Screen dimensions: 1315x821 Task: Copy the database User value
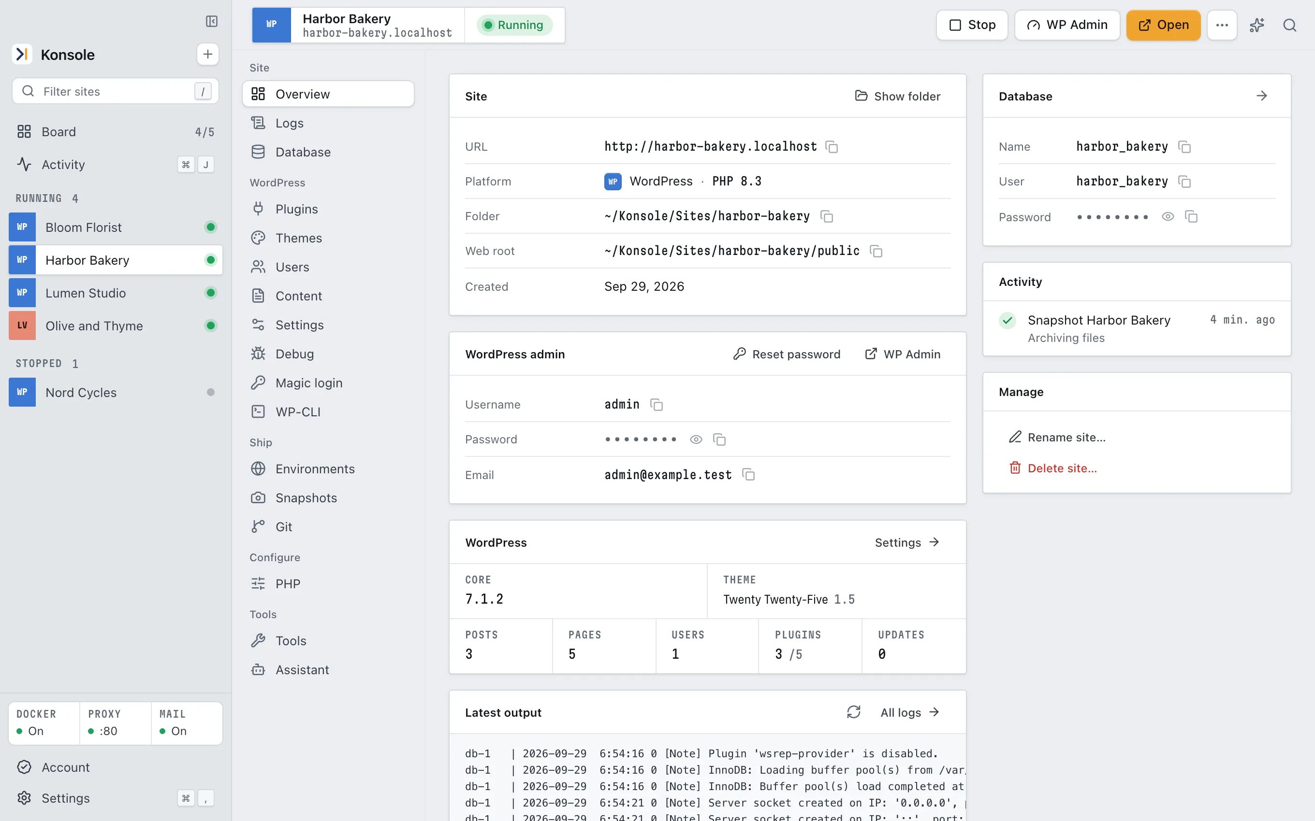pyautogui.click(x=1184, y=182)
